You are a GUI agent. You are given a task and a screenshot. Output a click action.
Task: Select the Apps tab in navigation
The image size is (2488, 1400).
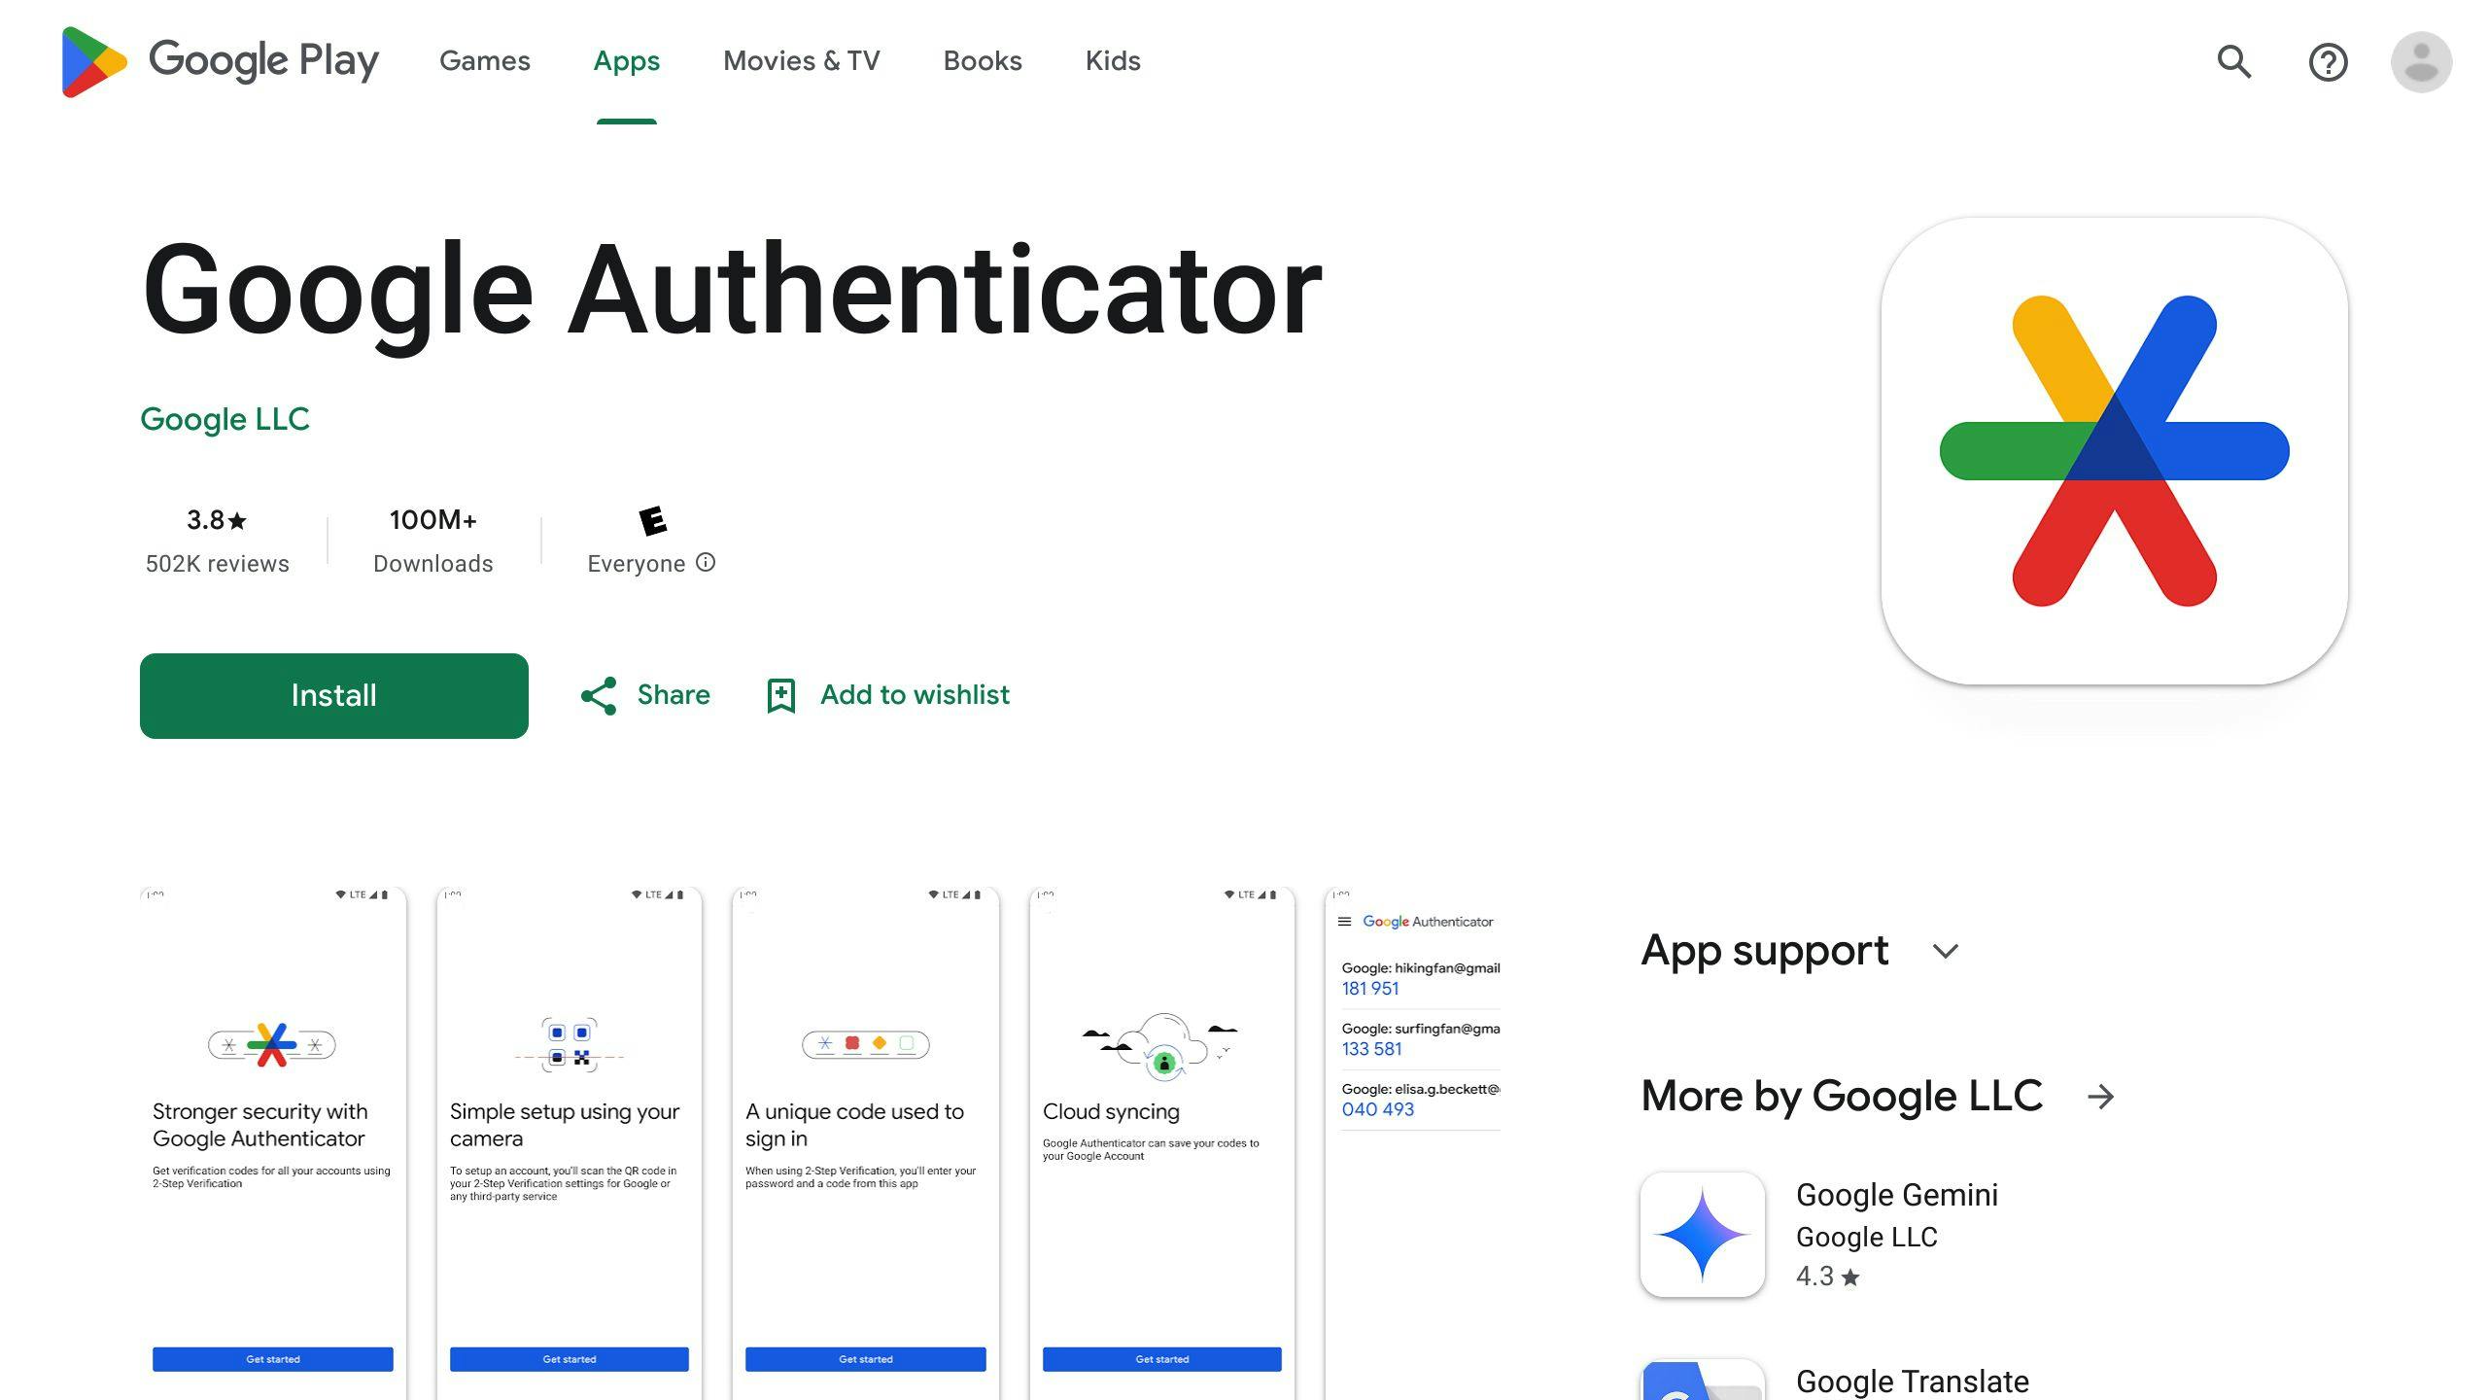(x=626, y=61)
